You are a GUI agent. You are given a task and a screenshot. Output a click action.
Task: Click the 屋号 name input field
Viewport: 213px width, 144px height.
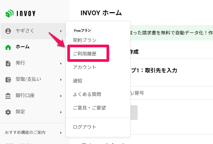[x=172, y=93]
